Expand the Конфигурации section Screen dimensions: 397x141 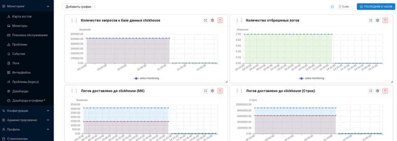pos(48,111)
